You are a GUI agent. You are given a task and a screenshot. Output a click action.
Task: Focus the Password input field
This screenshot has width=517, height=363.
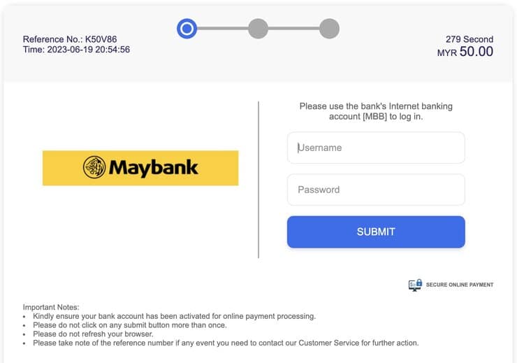[x=376, y=190]
